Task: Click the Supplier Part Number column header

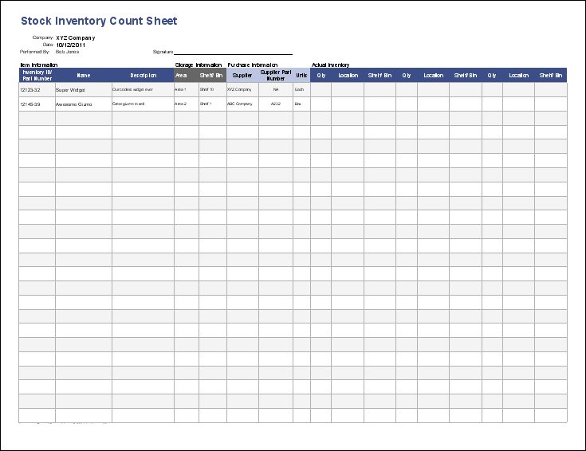Action: tap(276, 75)
